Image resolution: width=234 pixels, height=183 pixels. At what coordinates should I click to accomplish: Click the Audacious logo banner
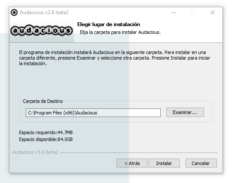coord(42,30)
